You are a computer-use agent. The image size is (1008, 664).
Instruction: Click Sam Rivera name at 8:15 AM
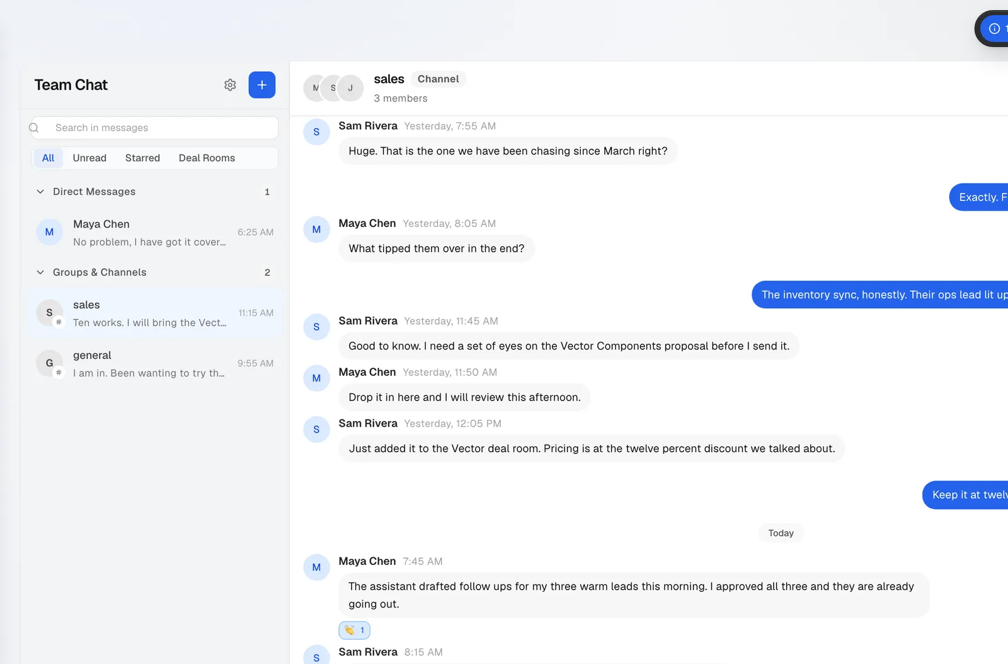368,652
